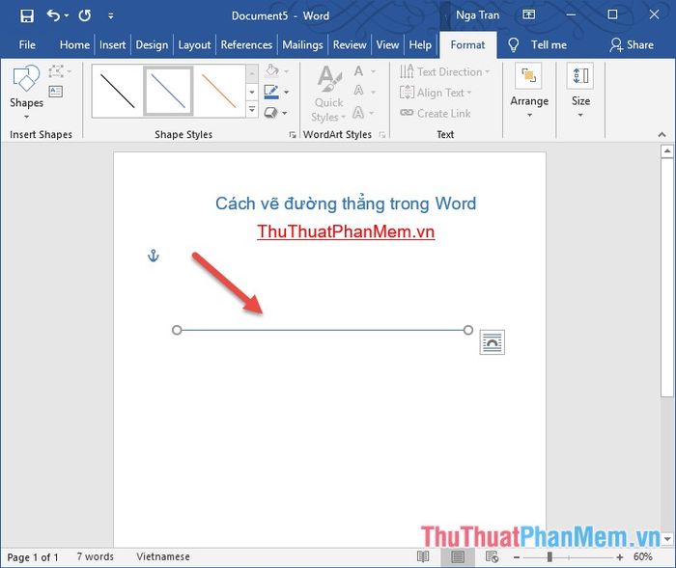Click the Vietnamese language indicator
Image resolution: width=676 pixels, height=568 pixels.
click(163, 556)
